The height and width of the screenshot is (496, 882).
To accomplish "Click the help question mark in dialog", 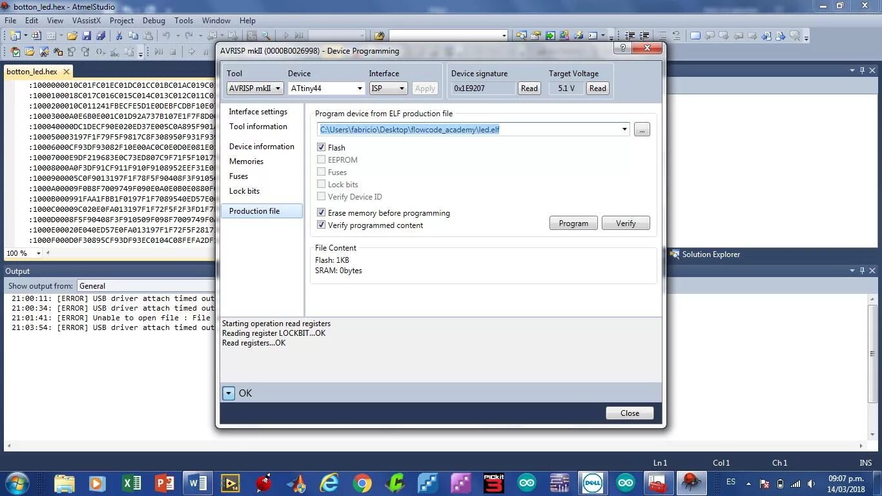I will [623, 48].
